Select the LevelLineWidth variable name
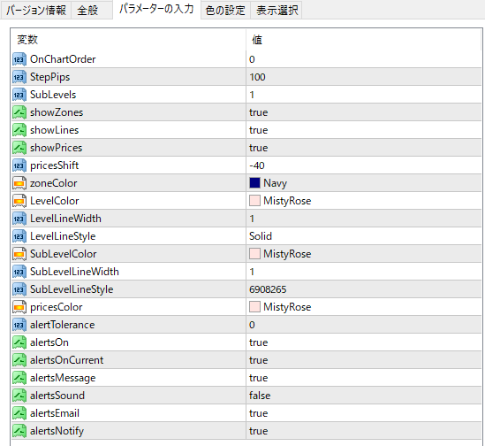The image size is (485, 446). [65, 219]
